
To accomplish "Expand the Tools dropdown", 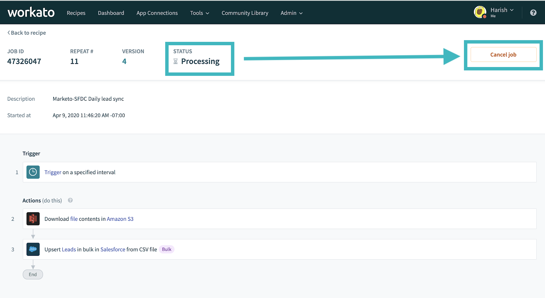I will [x=200, y=13].
